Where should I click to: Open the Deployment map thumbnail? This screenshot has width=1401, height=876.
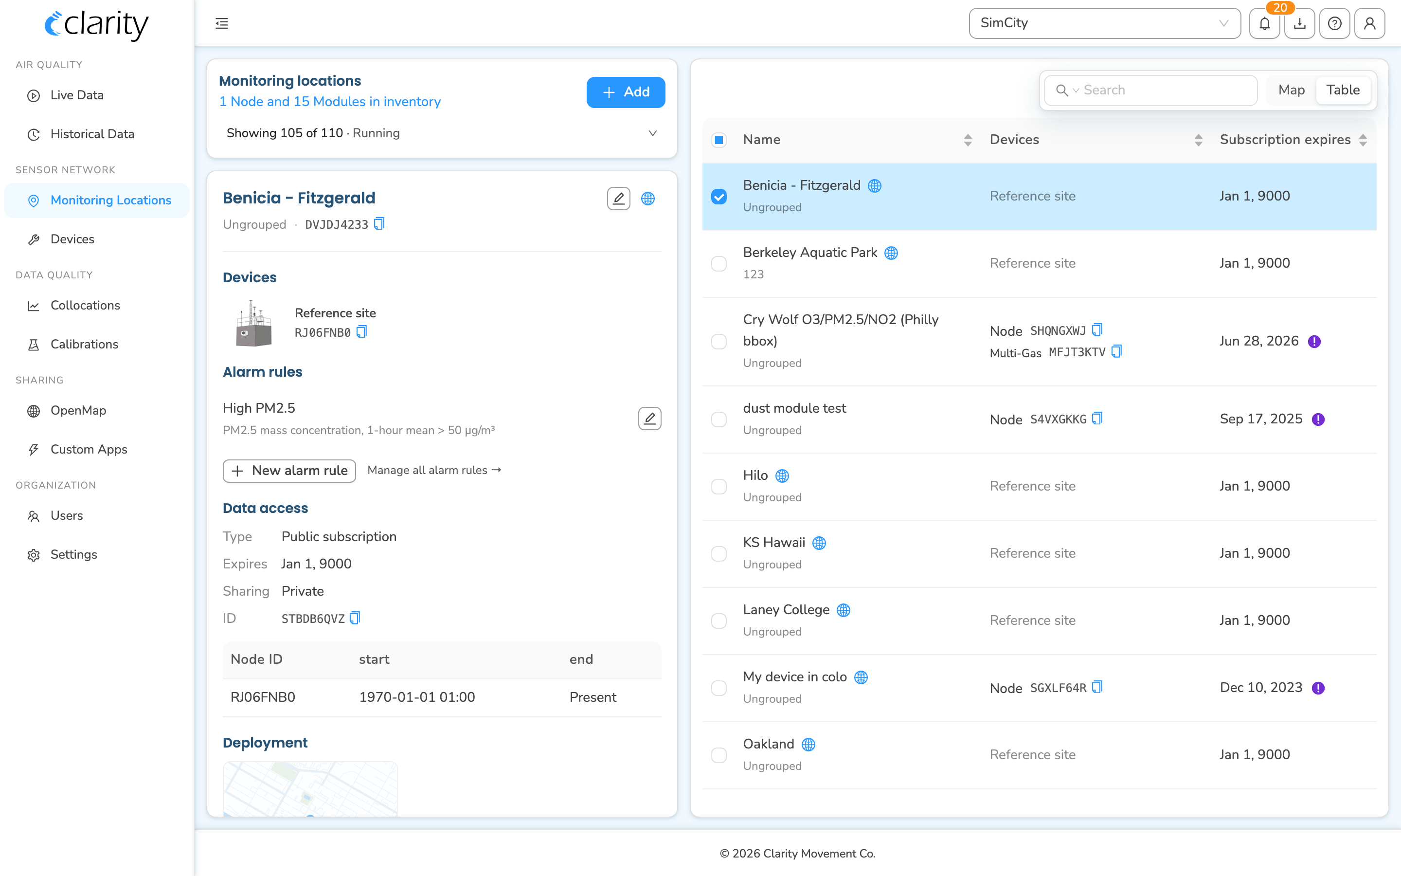click(x=310, y=788)
